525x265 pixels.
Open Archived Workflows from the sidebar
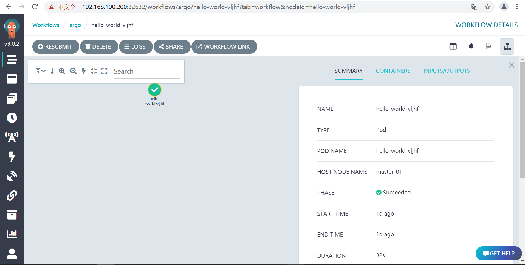tap(12, 215)
